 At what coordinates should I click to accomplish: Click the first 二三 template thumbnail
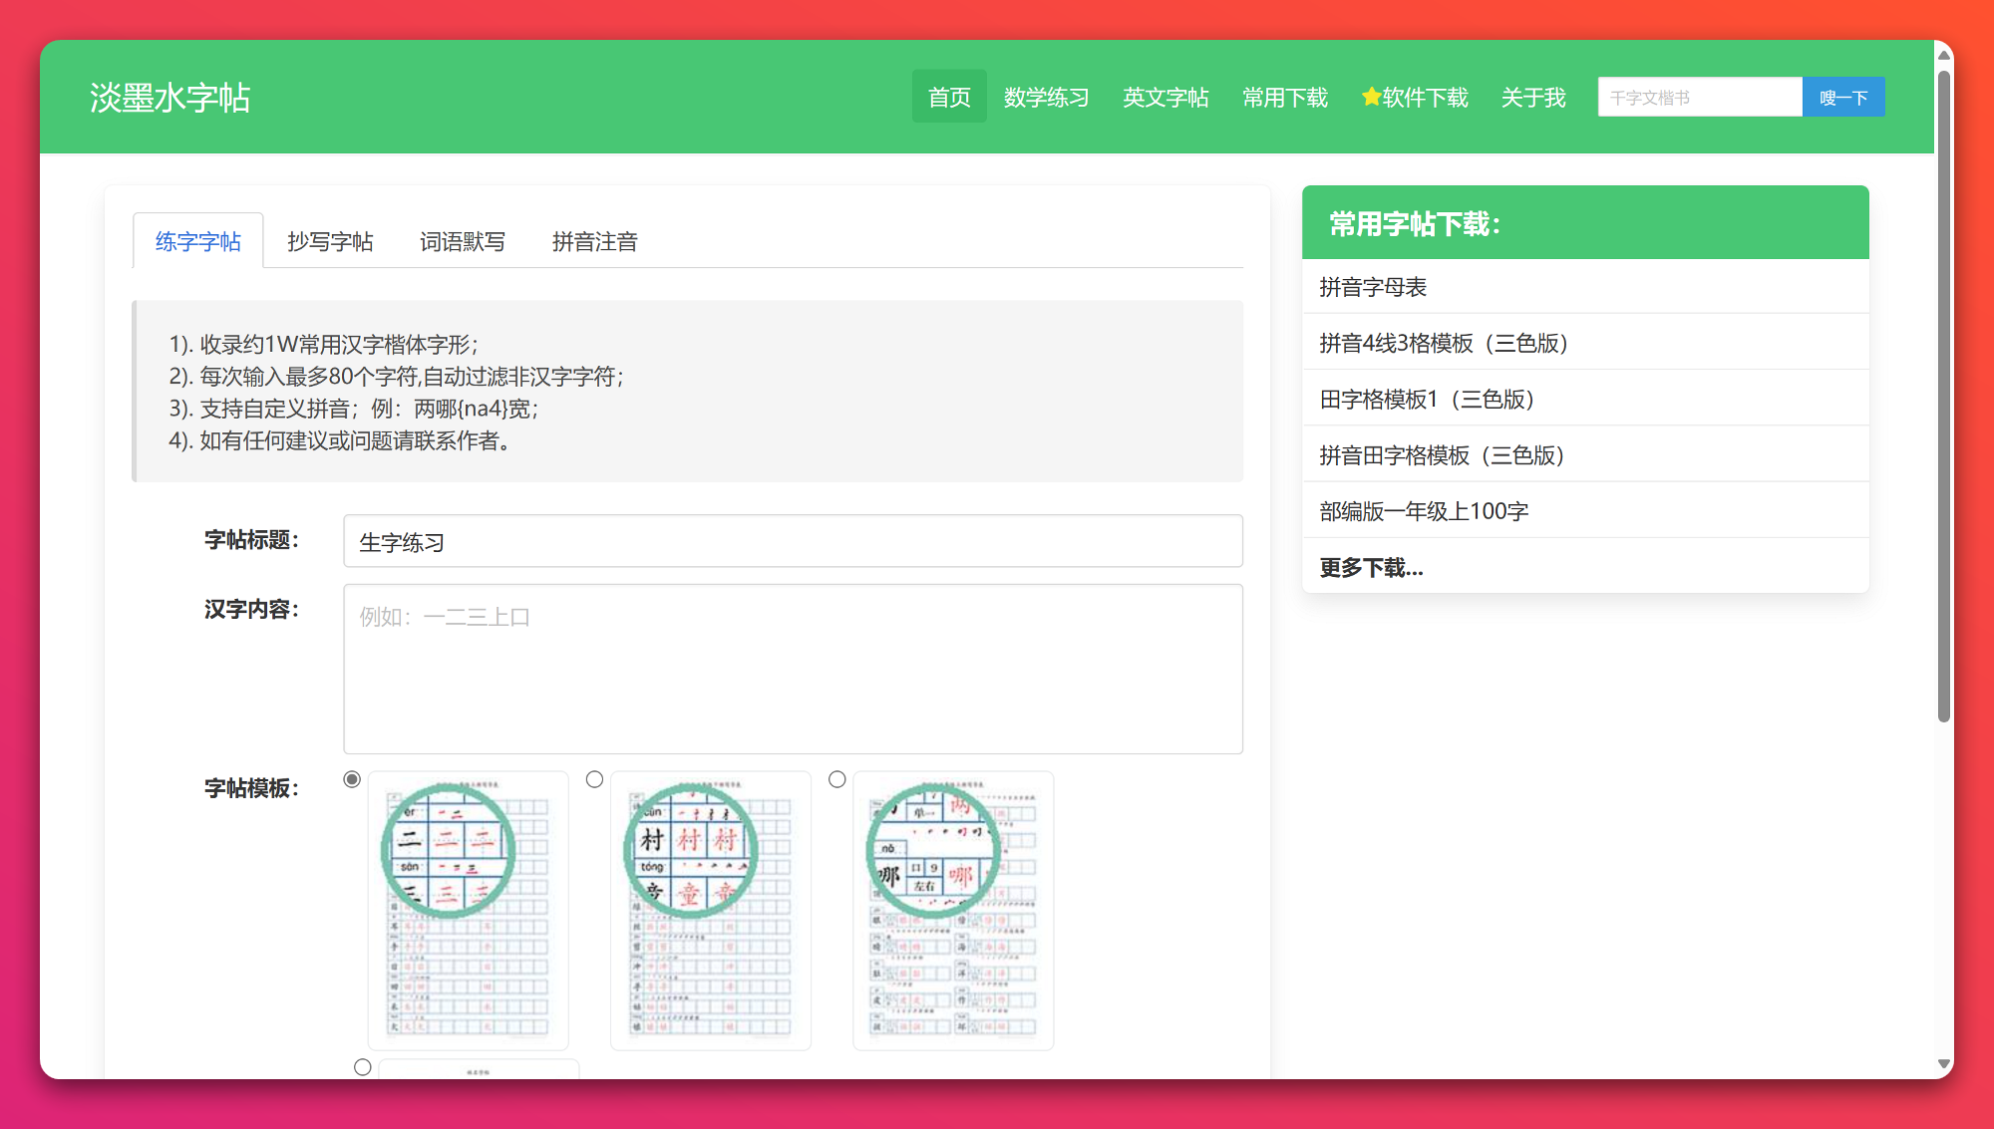(x=469, y=910)
